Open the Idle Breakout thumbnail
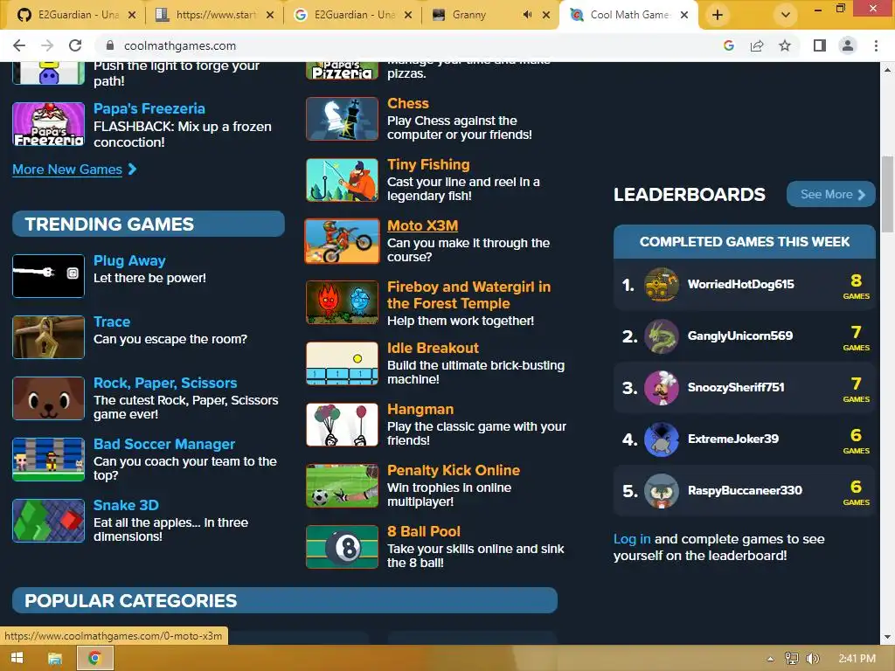The height and width of the screenshot is (671, 895). coord(342,363)
